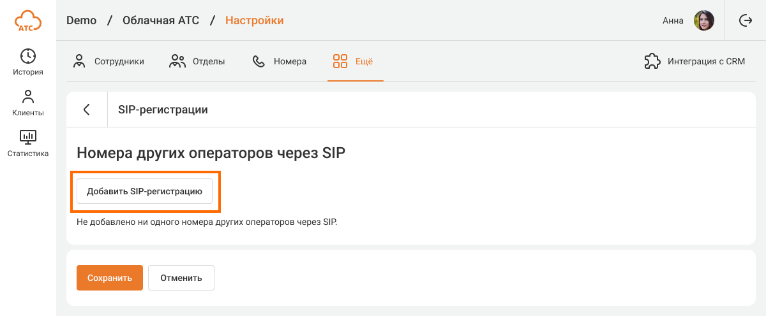The height and width of the screenshot is (316, 766).
Task: Click the Demo breadcrumb
Action: 81,20
